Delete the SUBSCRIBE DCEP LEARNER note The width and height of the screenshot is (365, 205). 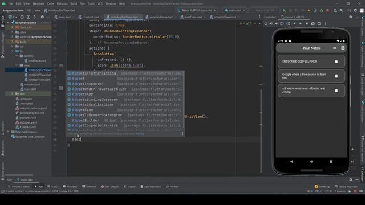coord(336,61)
